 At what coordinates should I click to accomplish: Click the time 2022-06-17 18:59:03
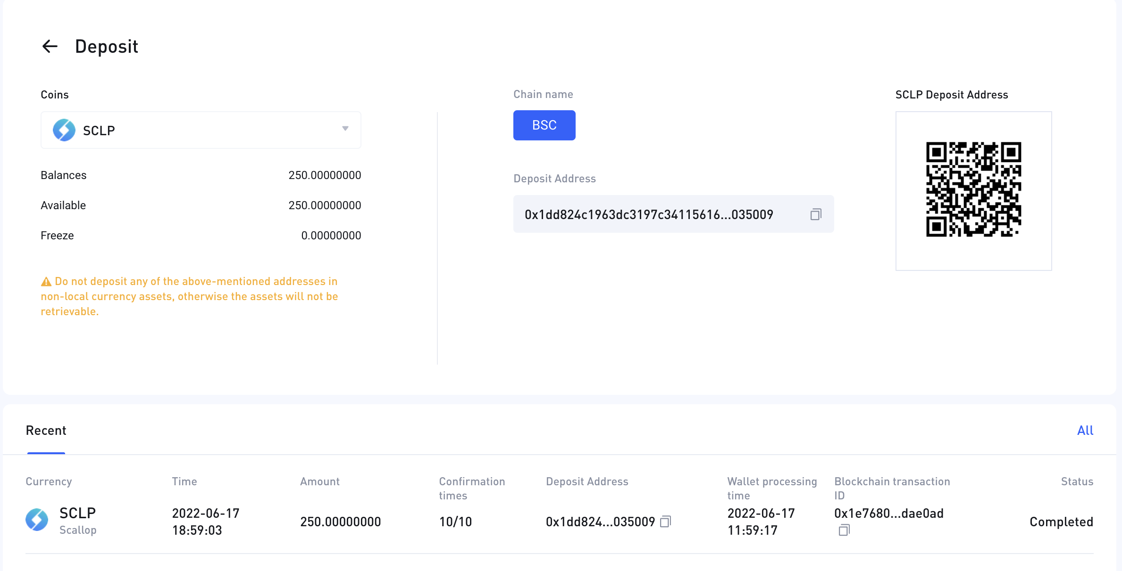(206, 522)
